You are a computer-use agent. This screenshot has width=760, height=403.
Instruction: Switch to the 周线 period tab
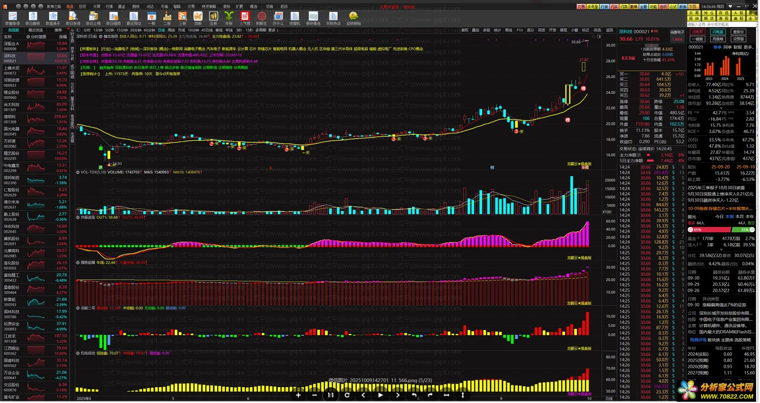click(171, 30)
